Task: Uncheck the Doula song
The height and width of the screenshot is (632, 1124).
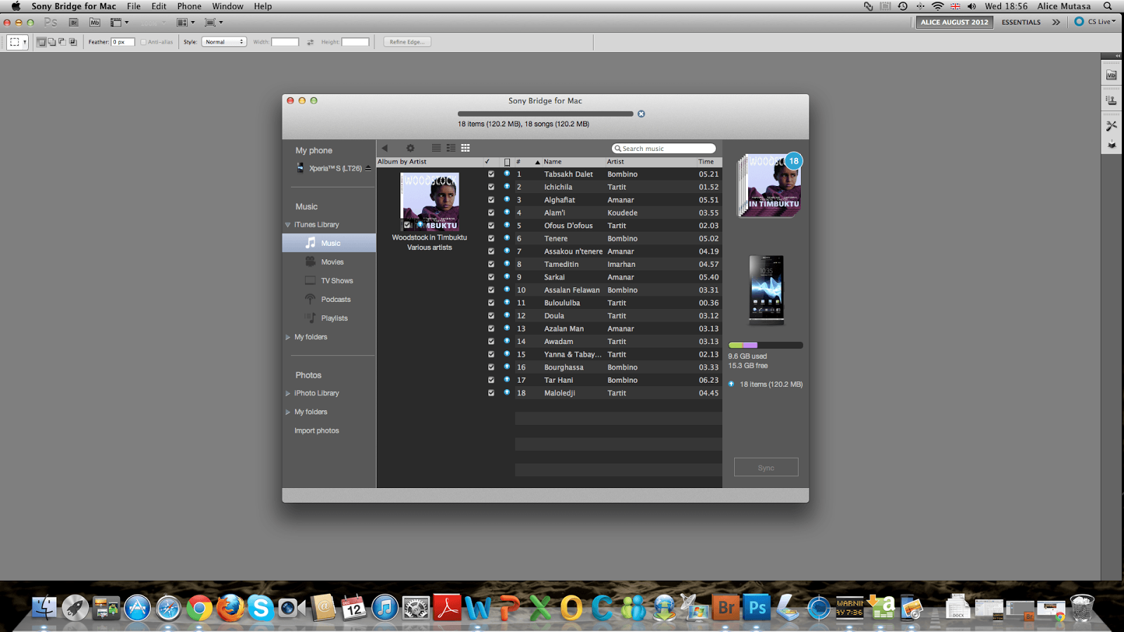Action: (x=491, y=316)
